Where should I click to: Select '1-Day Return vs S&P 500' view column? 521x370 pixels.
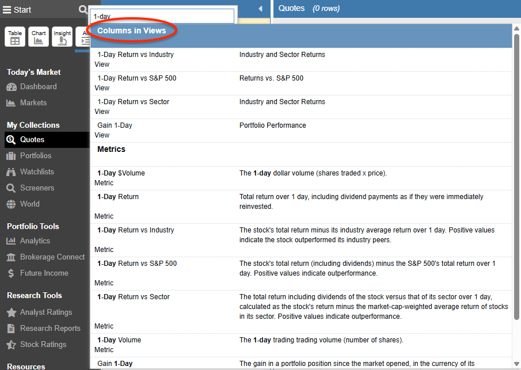pos(301,83)
